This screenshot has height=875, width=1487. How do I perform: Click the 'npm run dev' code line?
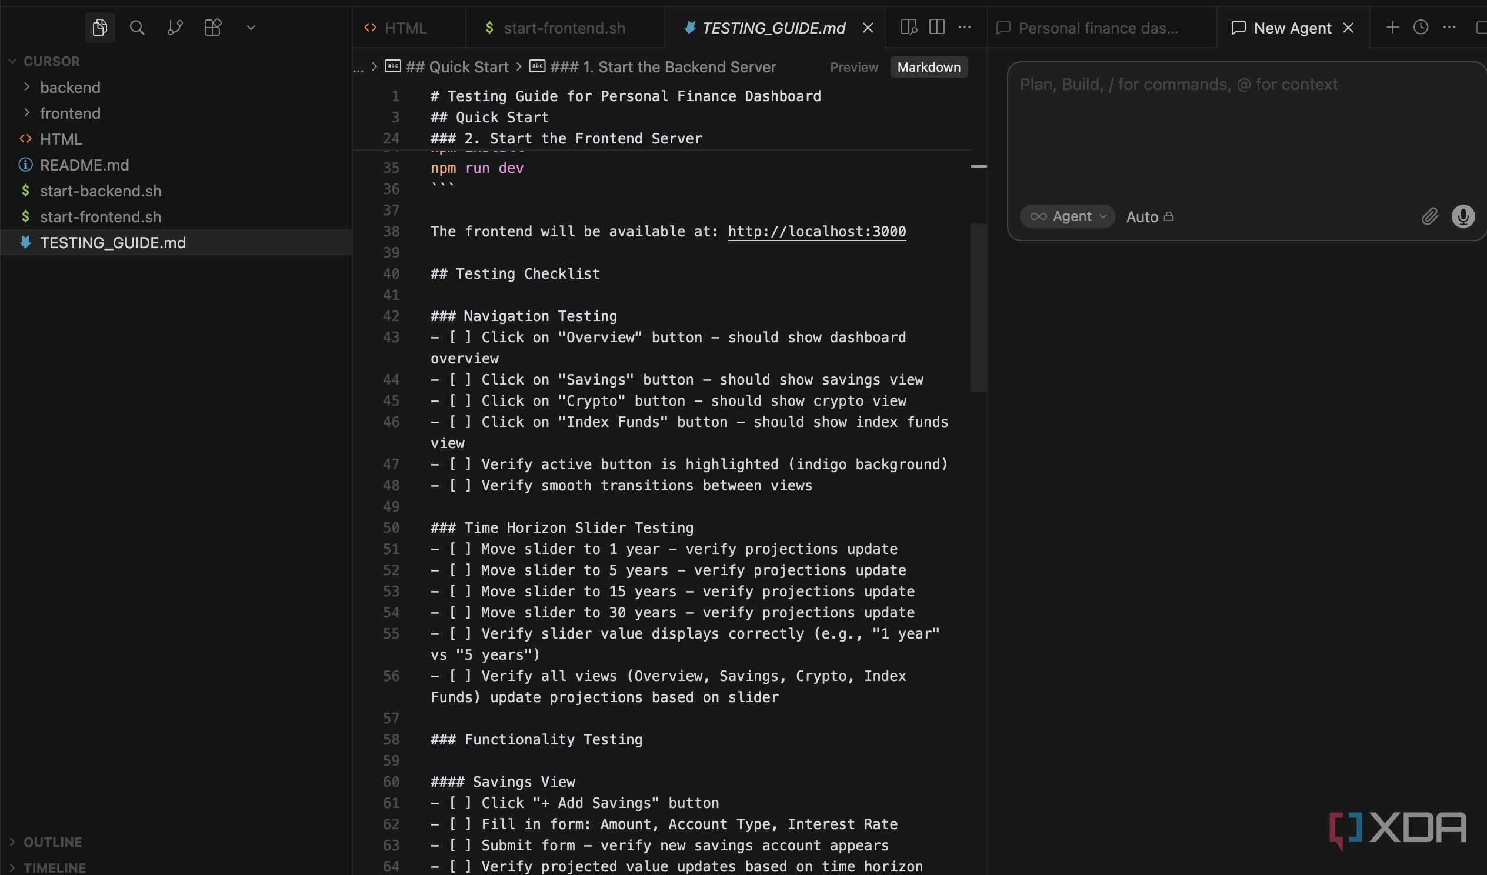[477, 168]
